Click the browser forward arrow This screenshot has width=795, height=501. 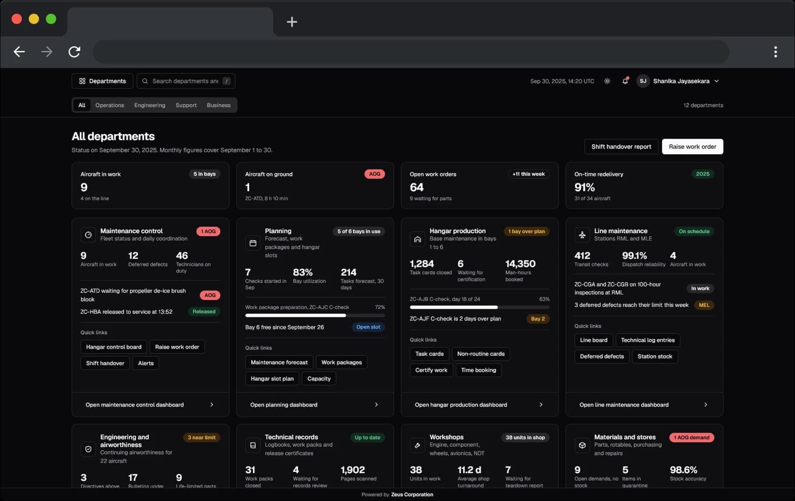click(46, 52)
